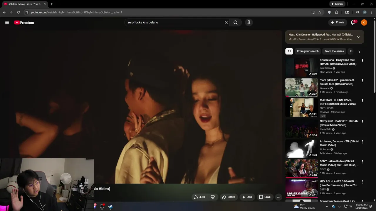The image size is (376, 211).
Task: Open options for DENY Alam Ko Na video
Action: point(362,162)
